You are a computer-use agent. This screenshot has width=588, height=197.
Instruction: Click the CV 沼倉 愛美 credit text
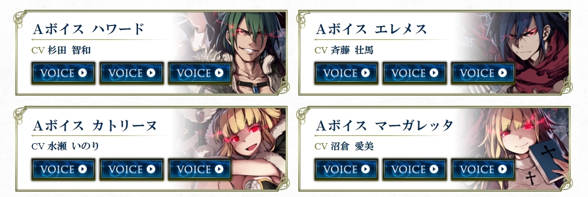(344, 146)
